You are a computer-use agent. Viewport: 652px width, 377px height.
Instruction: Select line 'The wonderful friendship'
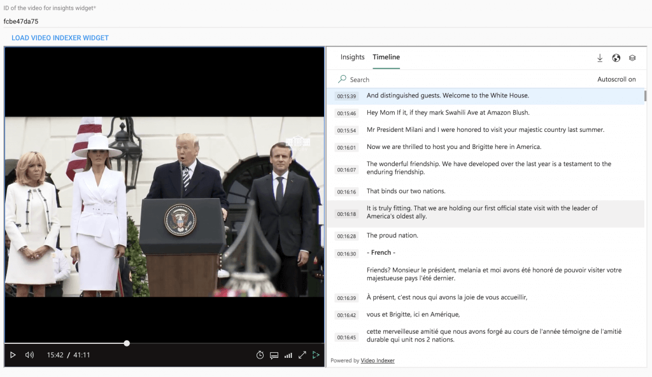click(x=488, y=167)
